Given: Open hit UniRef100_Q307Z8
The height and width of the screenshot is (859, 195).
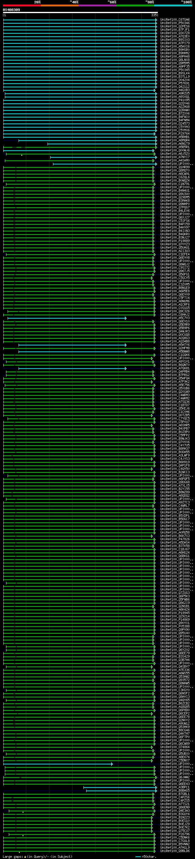Looking at the screenshot, I should click(x=175, y=33).
